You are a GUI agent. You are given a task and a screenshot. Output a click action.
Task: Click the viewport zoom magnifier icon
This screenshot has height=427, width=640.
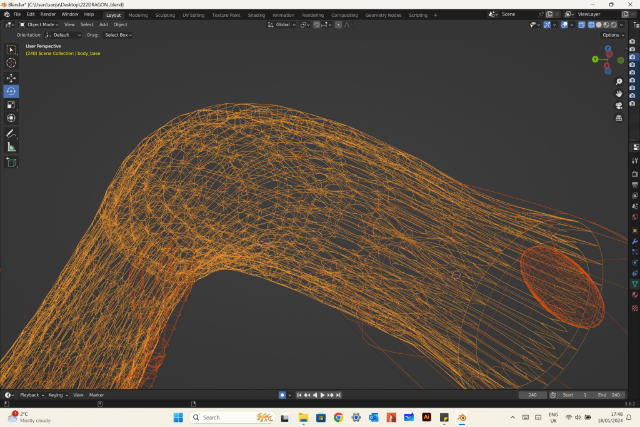(619, 82)
